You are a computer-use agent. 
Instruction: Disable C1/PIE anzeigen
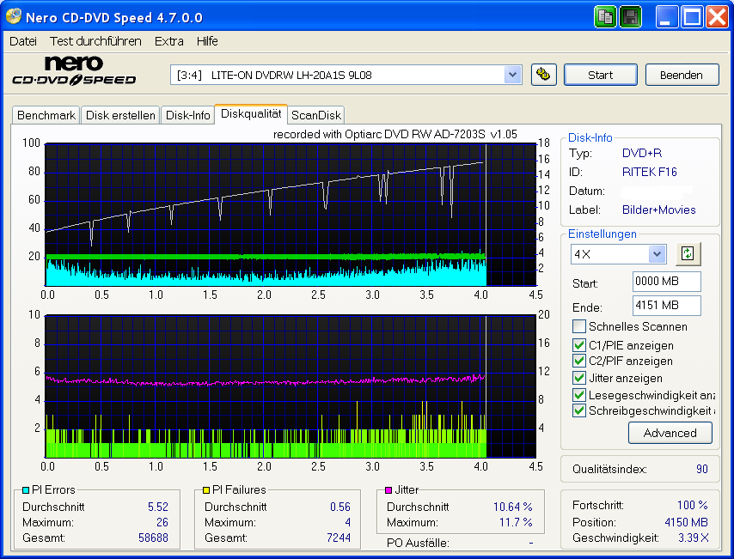[x=579, y=345]
